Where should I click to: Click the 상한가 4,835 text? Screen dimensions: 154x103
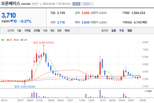[99, 13]
